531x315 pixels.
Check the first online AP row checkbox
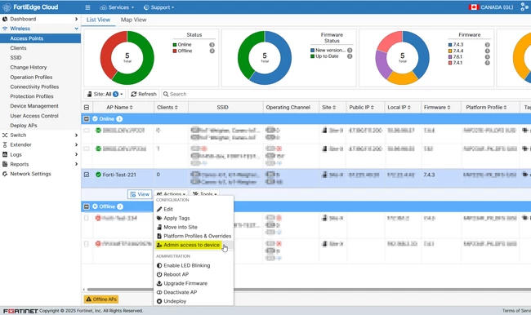[87, 131]
